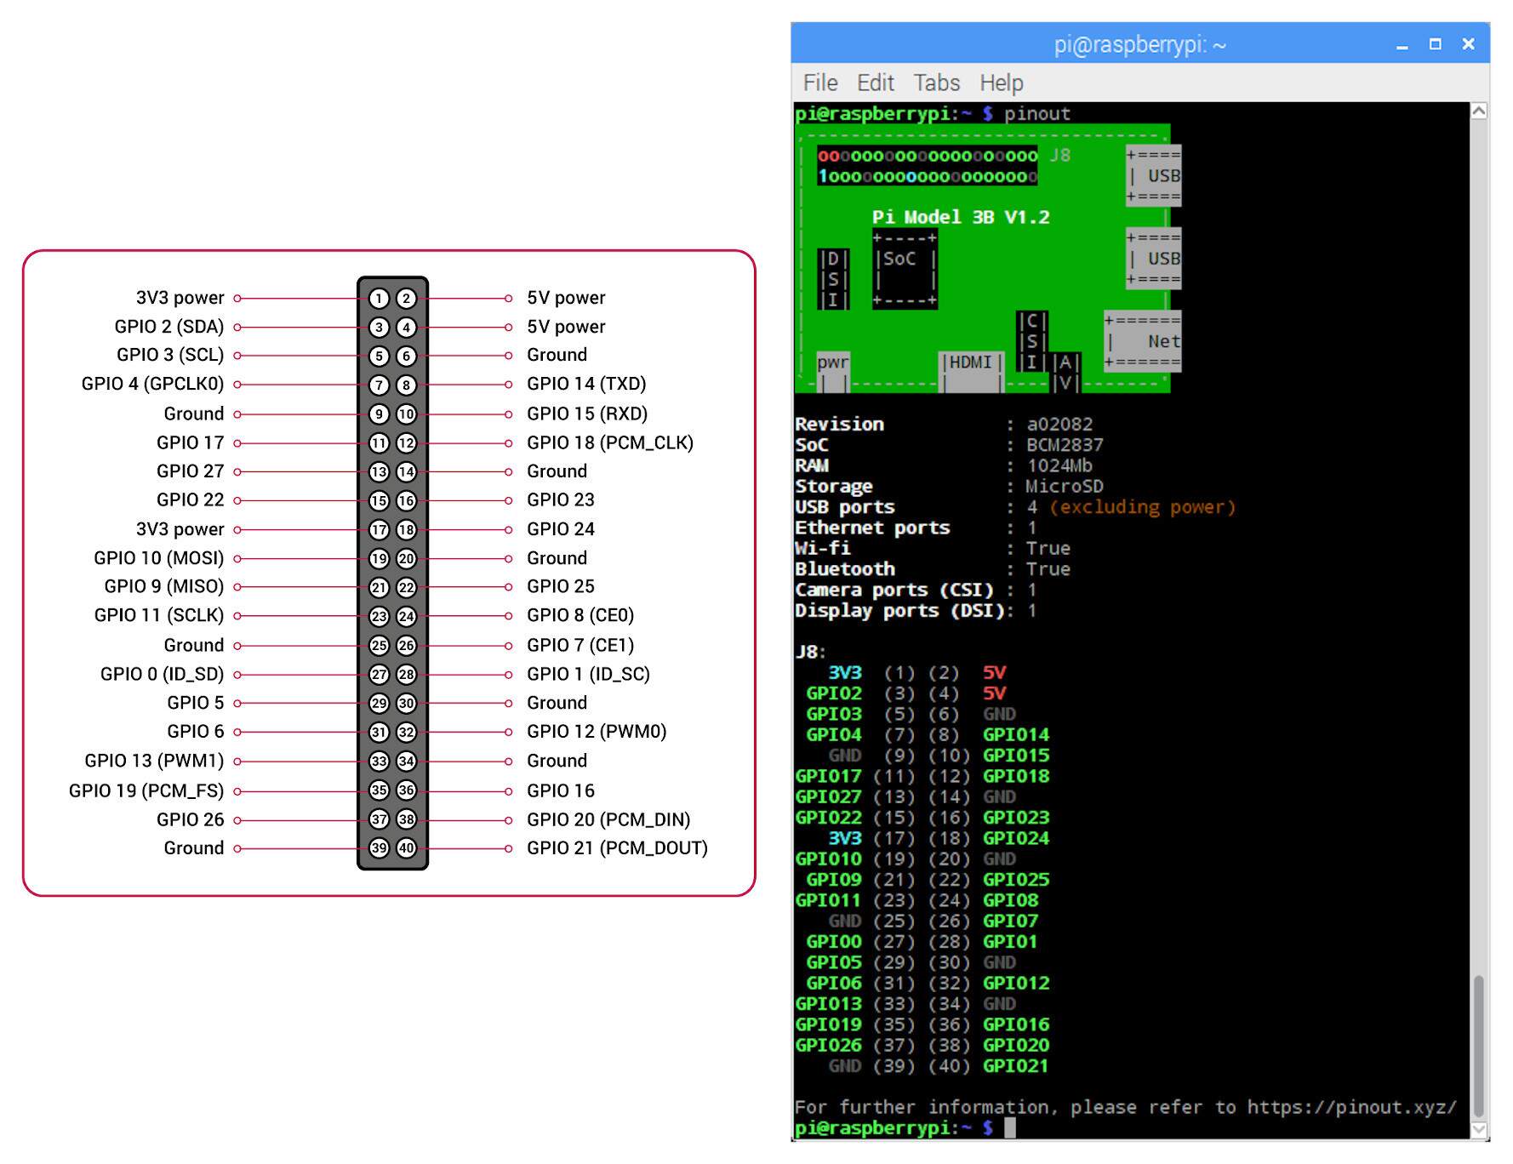Click the terminal scrollbar down arrow
The width and height of the screenshot is (1513, 1164).
click(x=1479, y=1129)
